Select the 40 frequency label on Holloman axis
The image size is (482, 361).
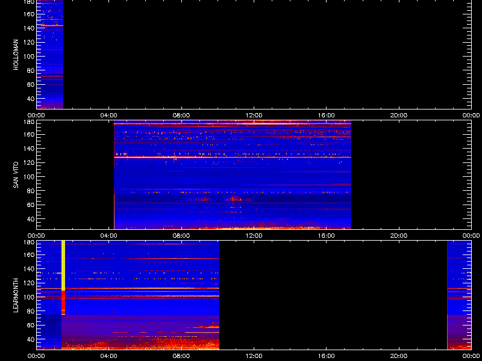click(31, 99)
